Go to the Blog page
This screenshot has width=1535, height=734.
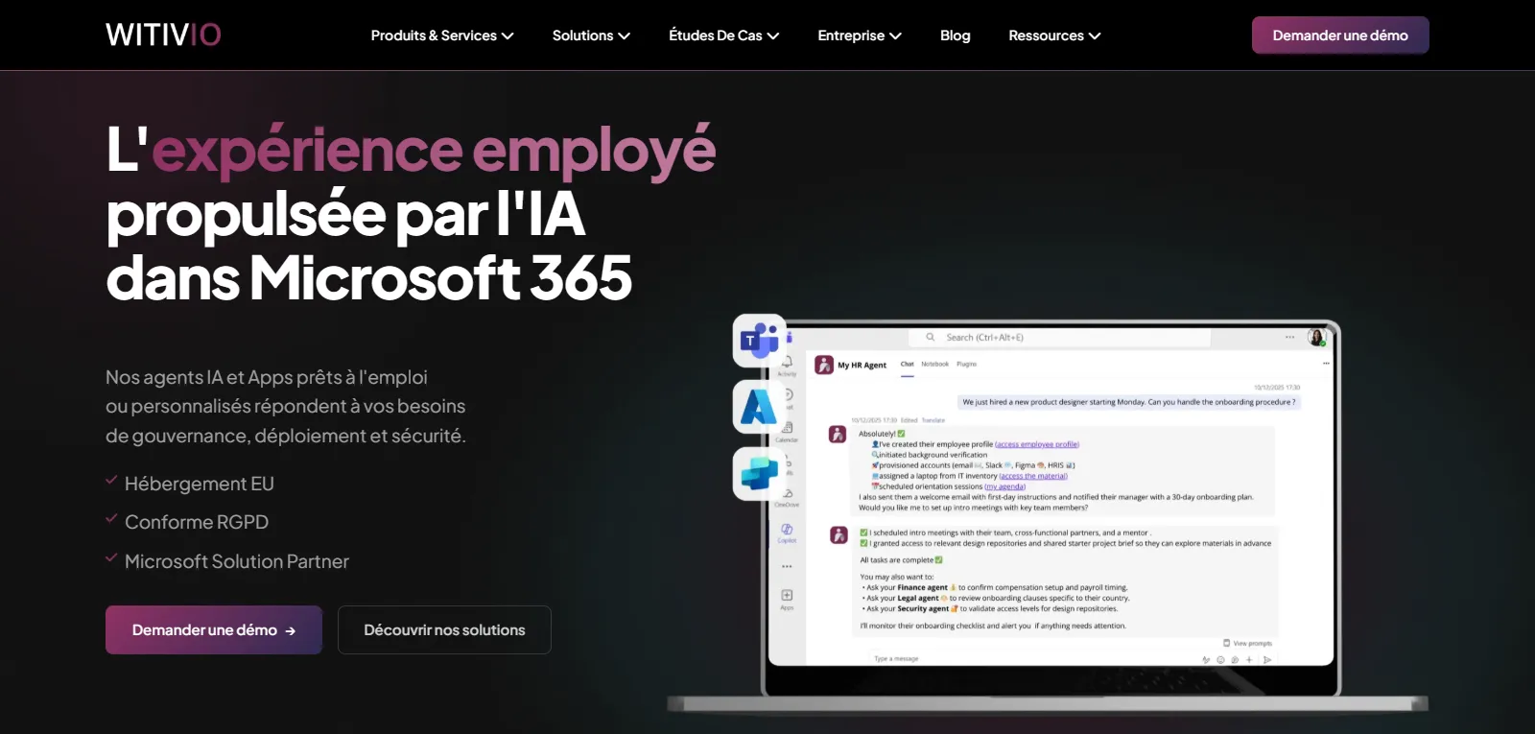coord(955,36)
